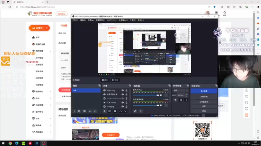Image resolution: width=261 pixels, height=146 pixels.
Task: Open options dots for 视频采集设备 mixer channel
Action: 166,105
